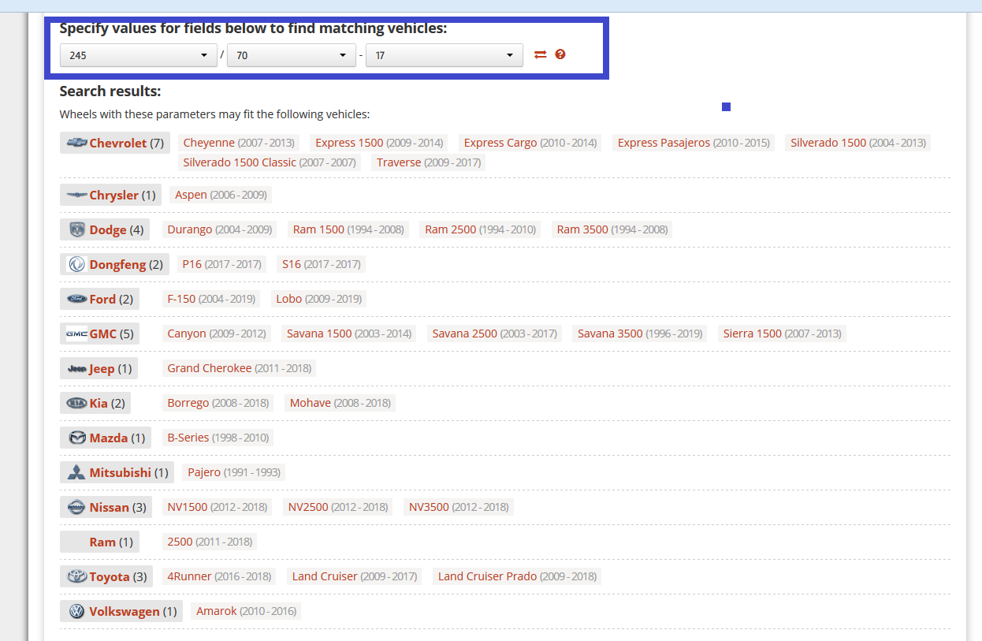Select Chevrolet Express Pasajeros (2010-2015)
Image resolution: width=982 pixels, height=641 pixels.
694,143
